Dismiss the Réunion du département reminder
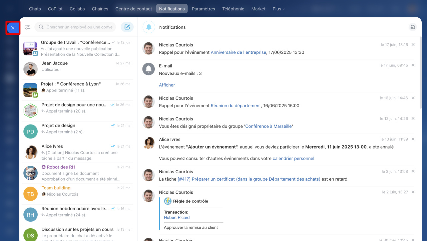The width and height of the screenshot is (427, 241). [x=413, y=98]
